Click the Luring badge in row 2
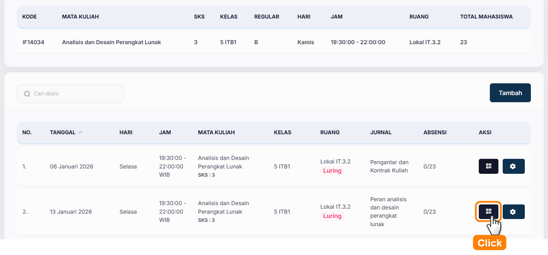 click(x=332, y=216)
